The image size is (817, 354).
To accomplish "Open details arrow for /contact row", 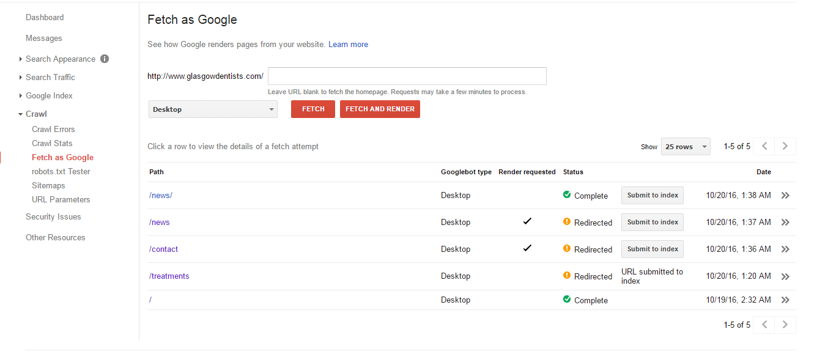I will pos(786,249).
